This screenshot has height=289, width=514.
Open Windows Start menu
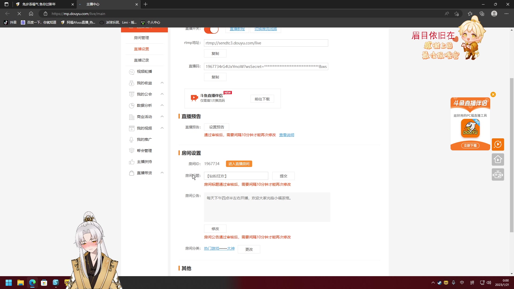9,283
